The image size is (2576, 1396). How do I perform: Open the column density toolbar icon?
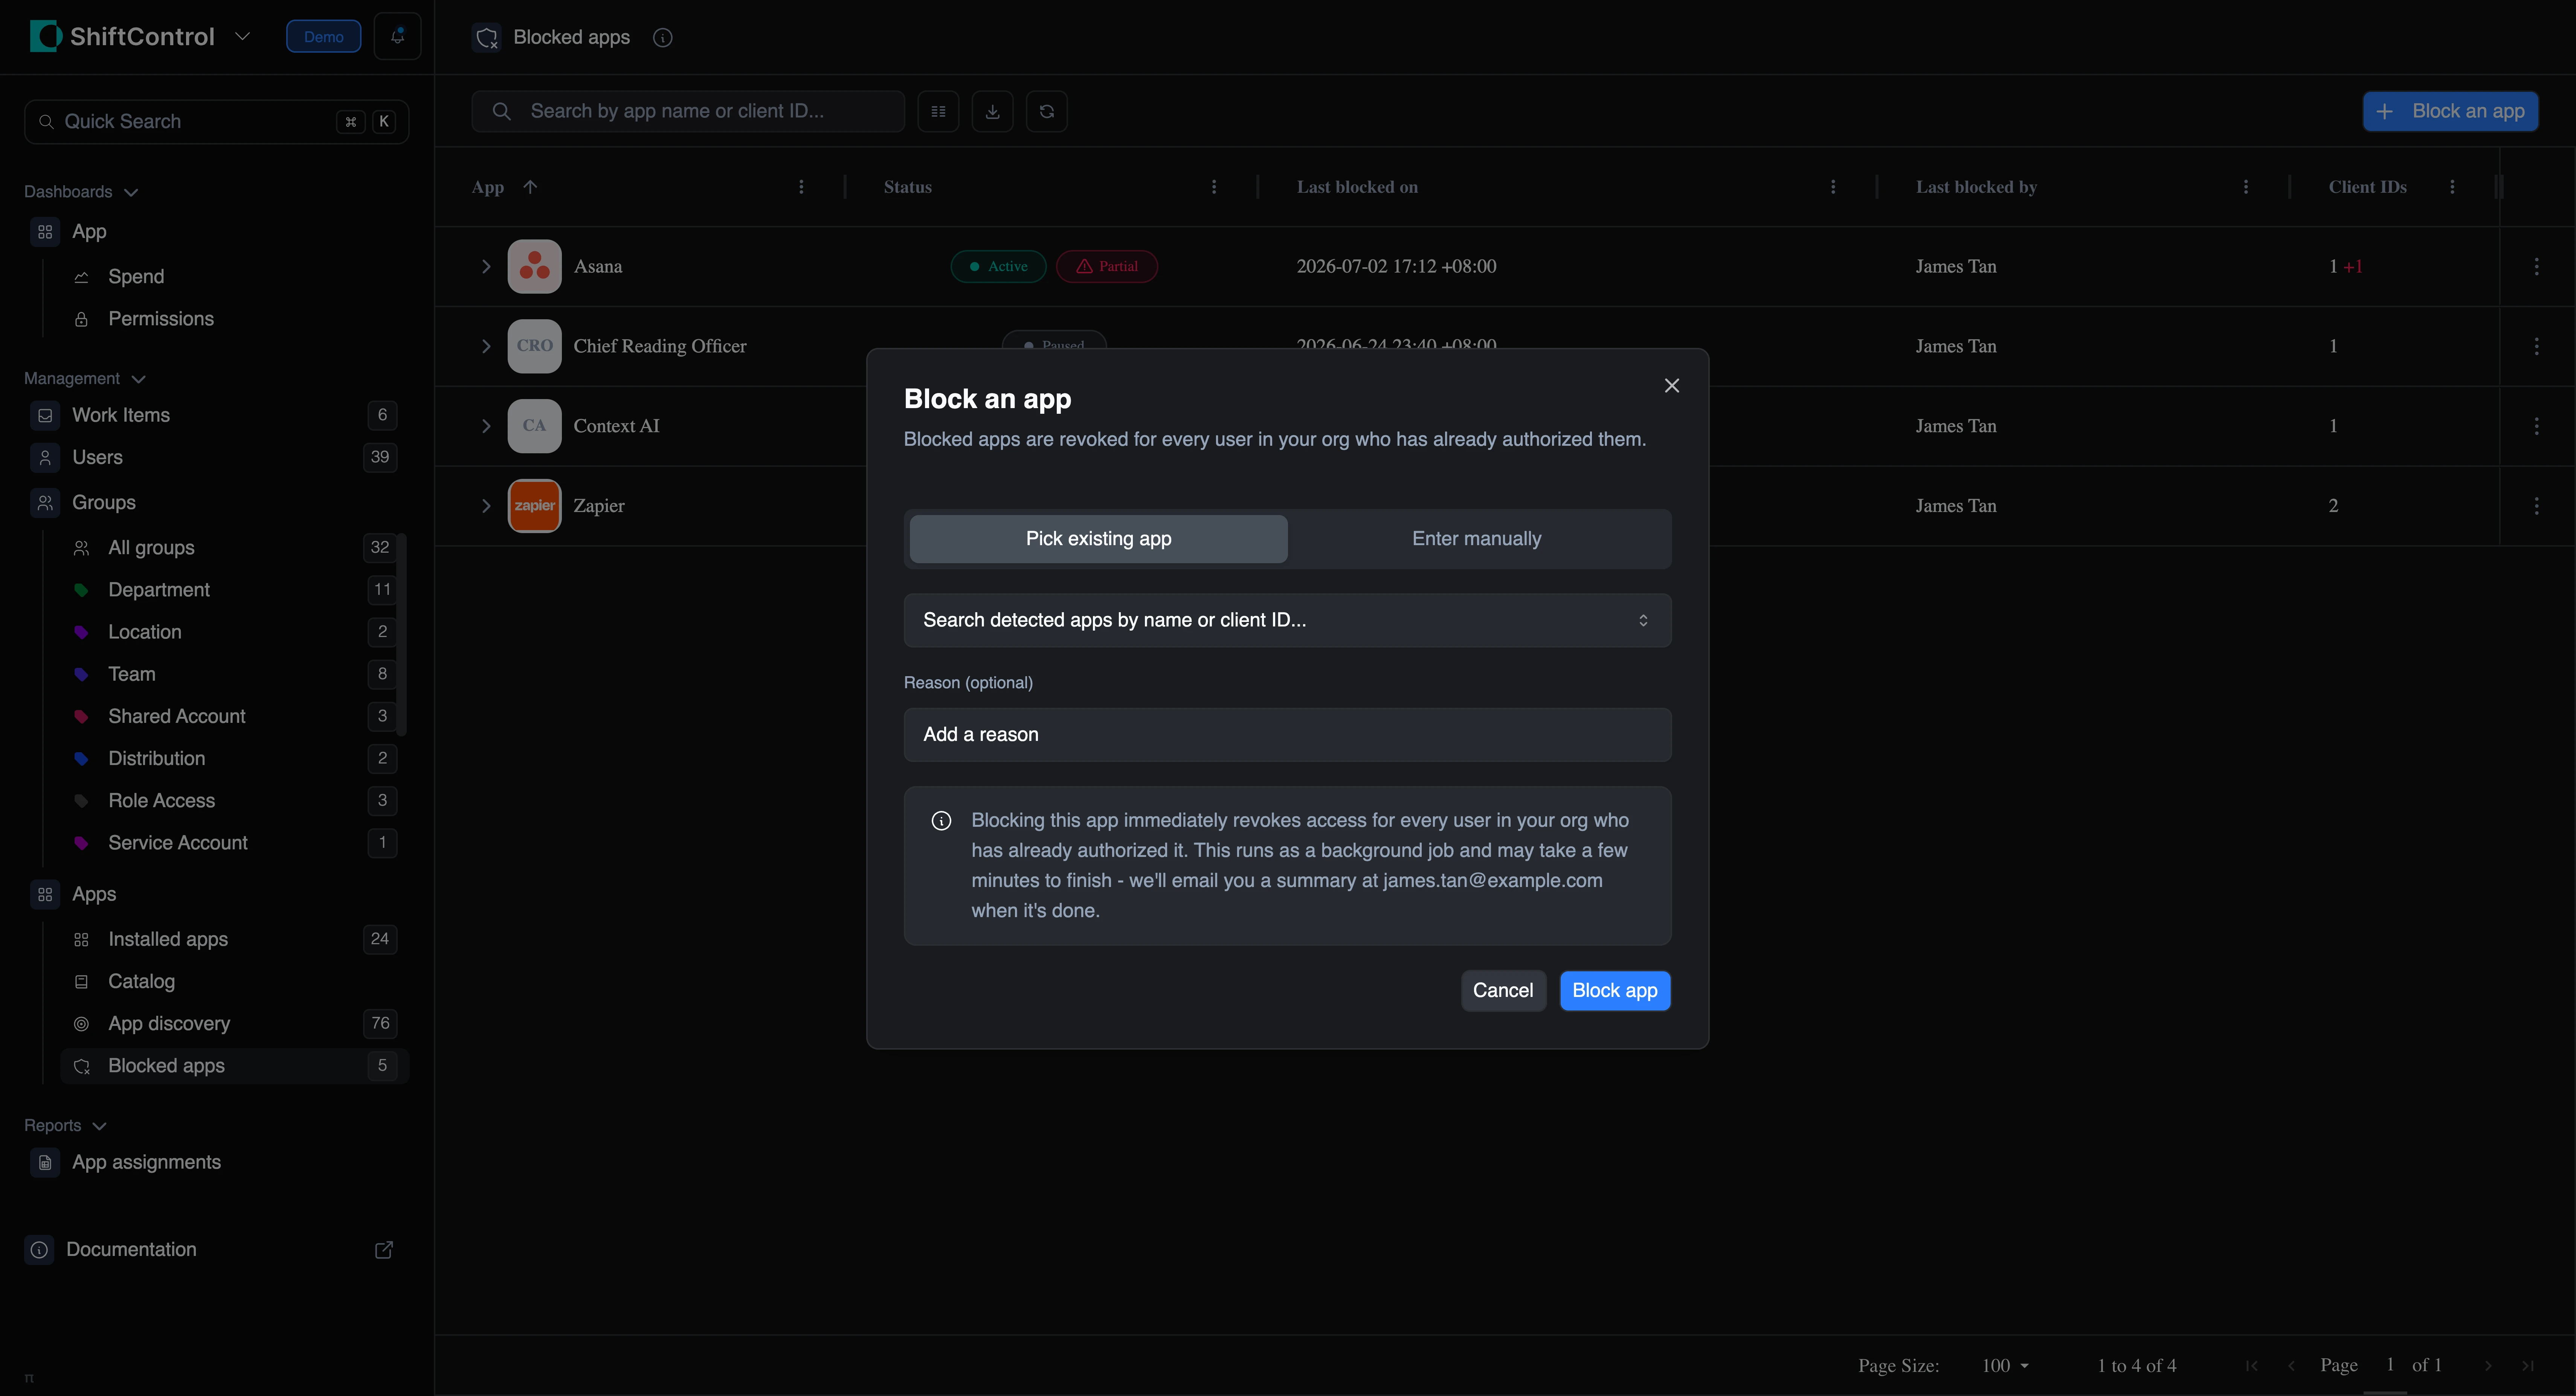938,111
